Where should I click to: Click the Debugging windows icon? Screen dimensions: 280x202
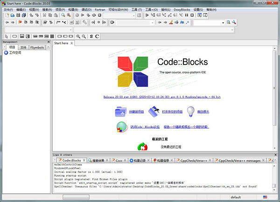(x=200, y=15)
